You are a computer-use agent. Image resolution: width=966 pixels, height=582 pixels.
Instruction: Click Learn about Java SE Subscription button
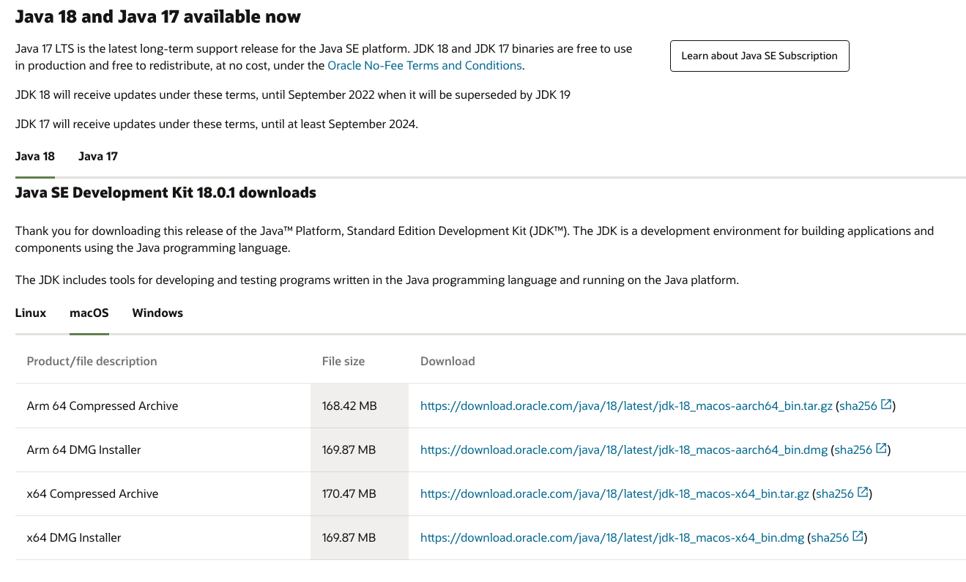click(759, 56)
